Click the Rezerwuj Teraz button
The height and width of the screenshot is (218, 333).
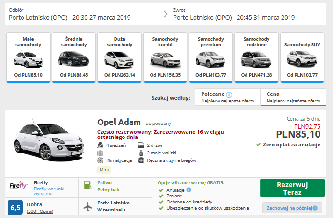click(292, 188)
